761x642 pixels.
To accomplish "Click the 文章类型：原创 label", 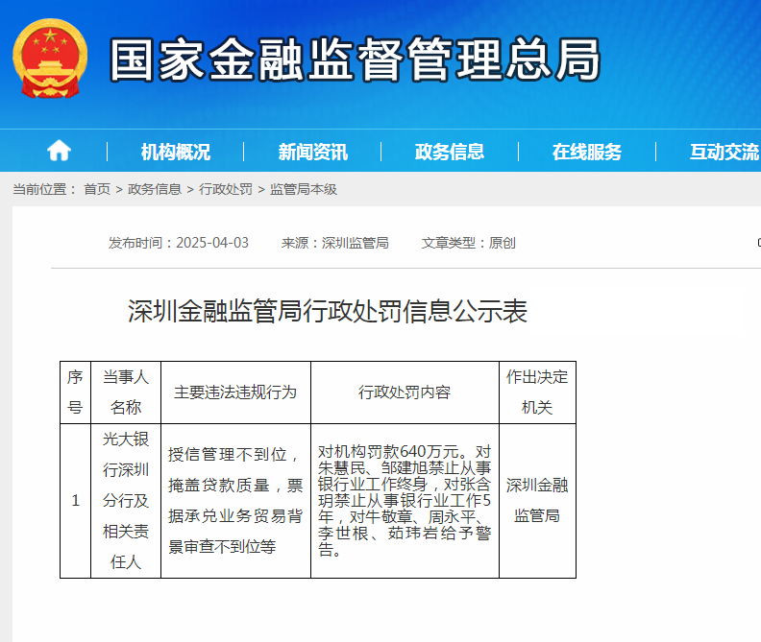I will tap(469, 243).
